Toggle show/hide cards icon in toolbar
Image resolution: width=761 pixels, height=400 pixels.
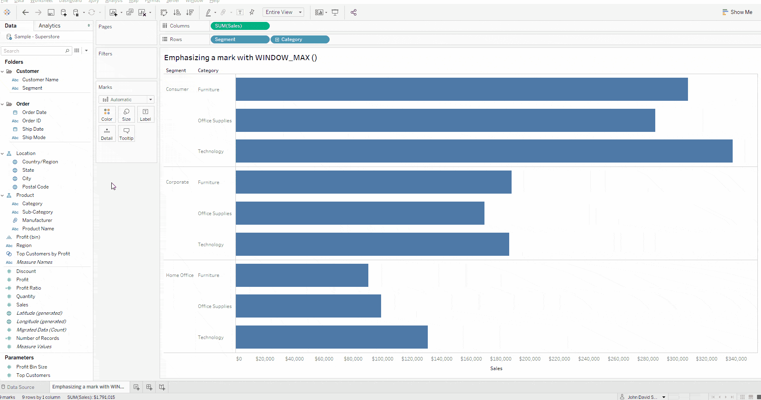[319, 12]
